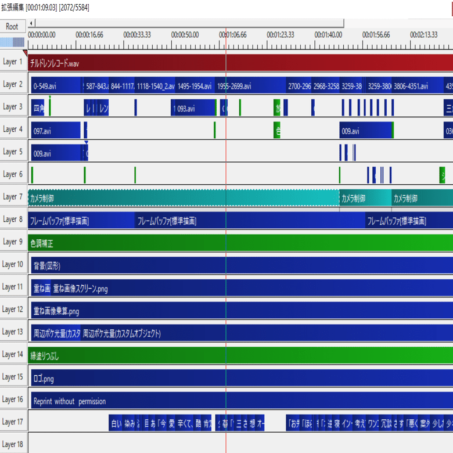The width and height of the screenshot is (453, 453).
Task: Select the チルドレンレコード.wav audio clip
Action: click(240, 63)
